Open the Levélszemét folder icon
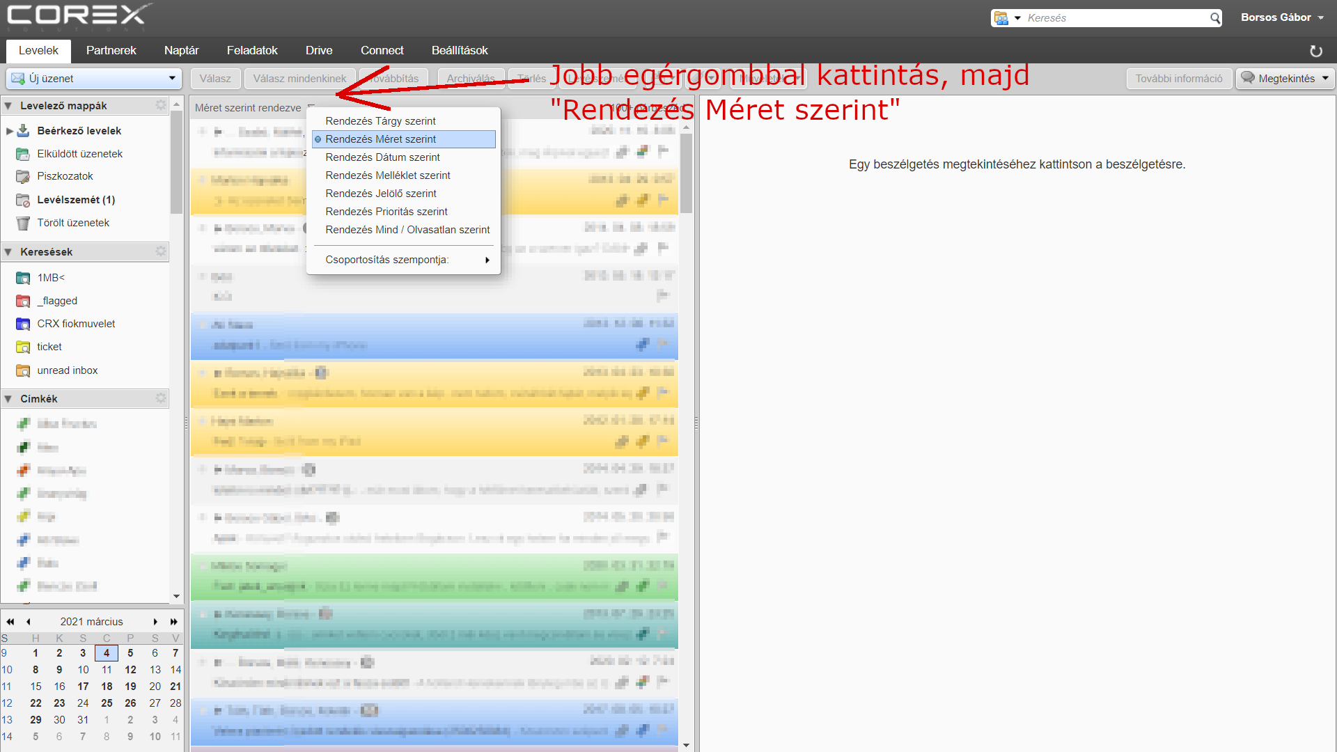 [x=23, y=200]
